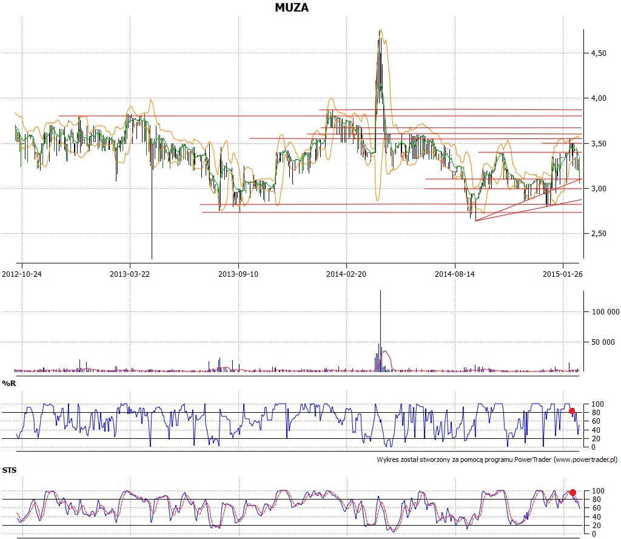
Task: Click the %R axis value 80
Action: click(596, 413)
